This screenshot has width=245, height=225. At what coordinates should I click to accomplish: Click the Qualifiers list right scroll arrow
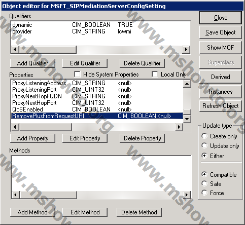186,49
